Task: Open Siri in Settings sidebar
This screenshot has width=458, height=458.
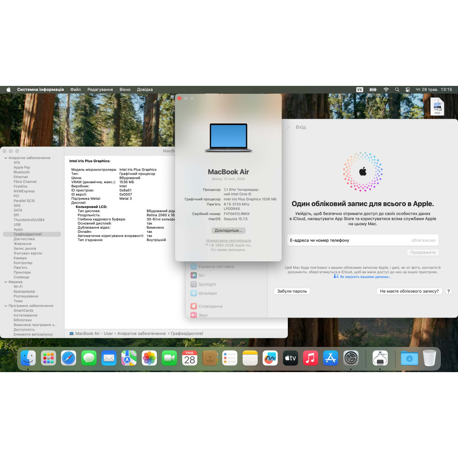Action: tap(197, 275)
